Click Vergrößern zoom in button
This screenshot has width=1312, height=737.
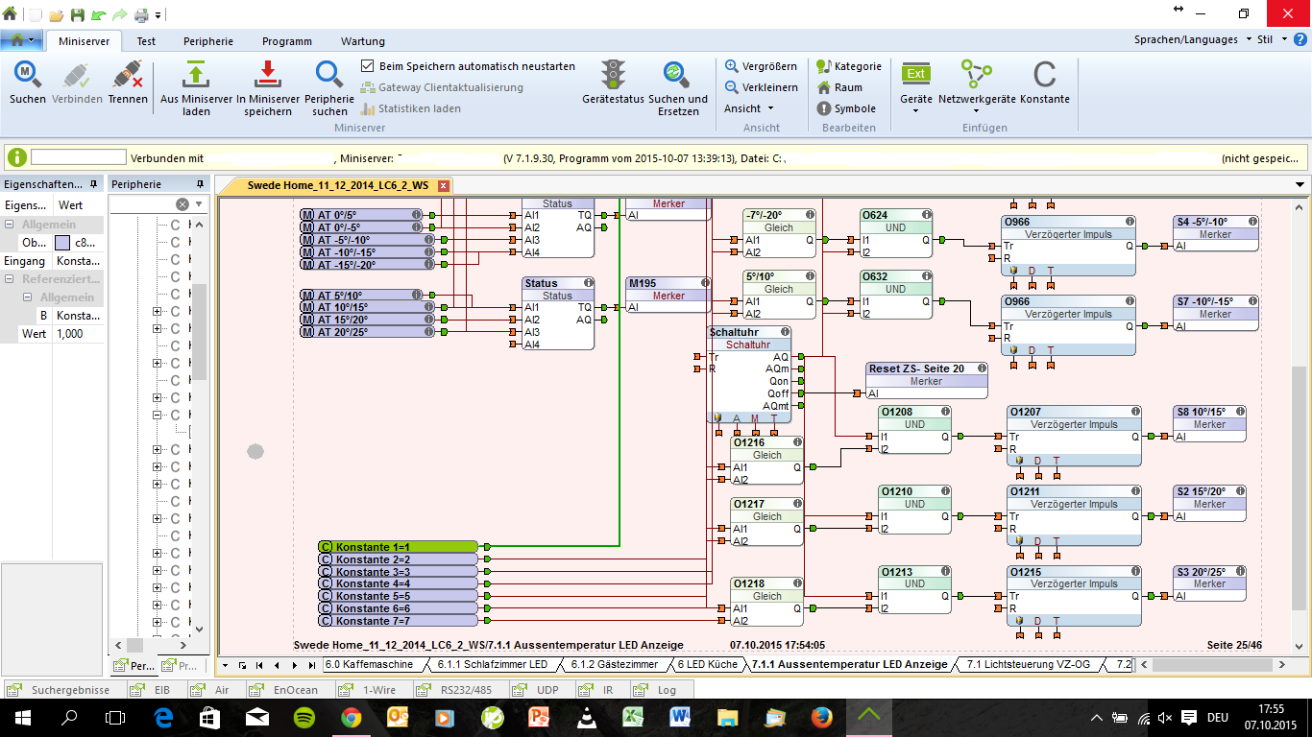coord(761,66)
